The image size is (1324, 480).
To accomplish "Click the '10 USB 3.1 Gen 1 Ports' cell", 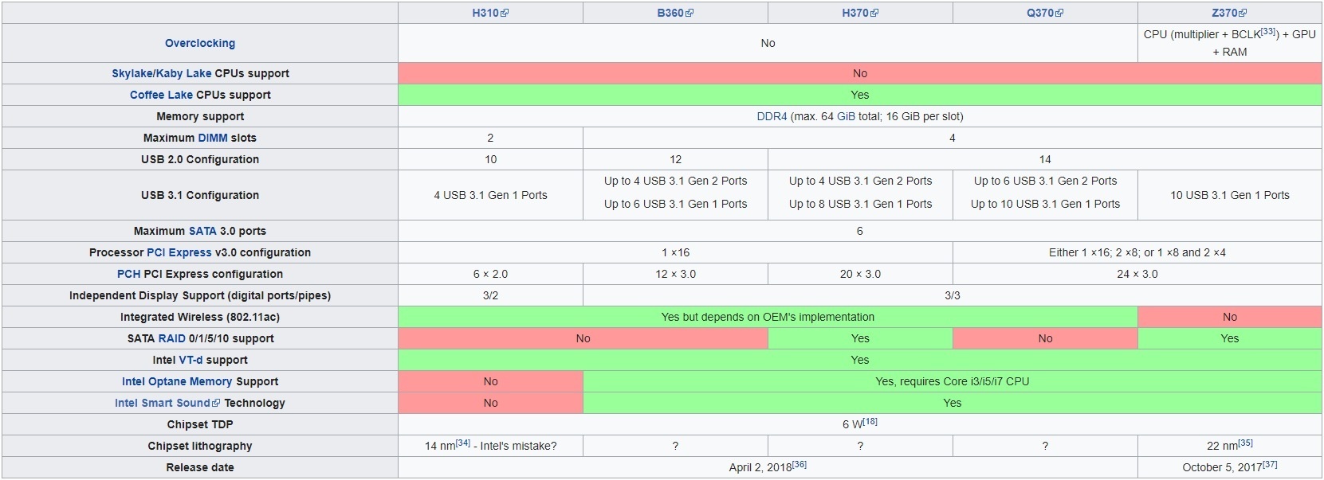I will click(x=1229, y=195).
